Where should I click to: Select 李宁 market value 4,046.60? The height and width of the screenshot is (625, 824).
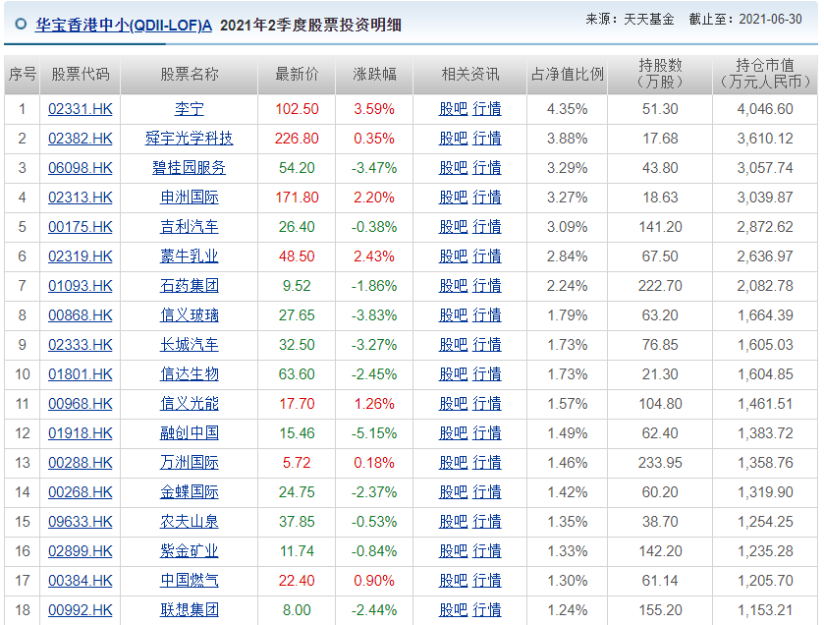pos(765,109)
